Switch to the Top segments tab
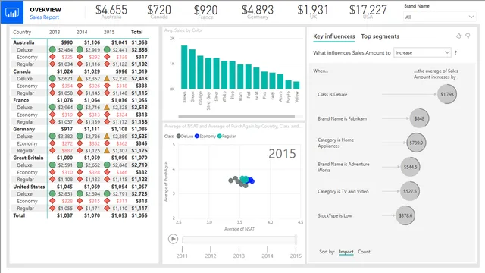The width and height of the screenshot is (485, 273). 380,36
